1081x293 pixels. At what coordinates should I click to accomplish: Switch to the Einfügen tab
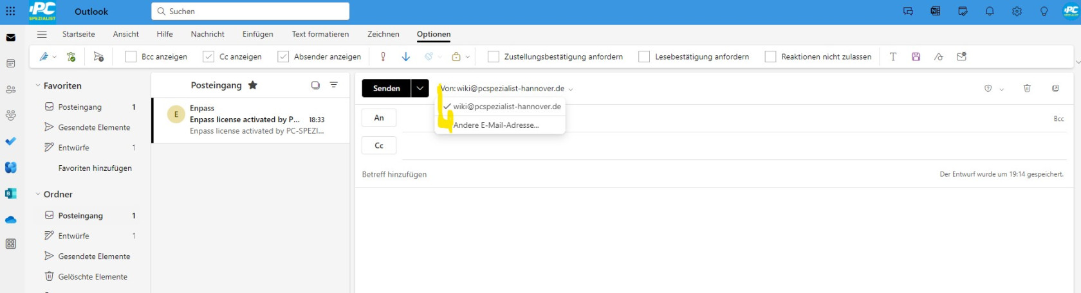[257, 34]
